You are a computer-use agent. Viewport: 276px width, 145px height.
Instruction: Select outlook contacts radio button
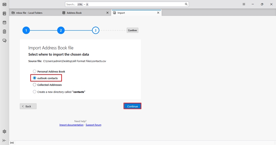pos(34,78)
